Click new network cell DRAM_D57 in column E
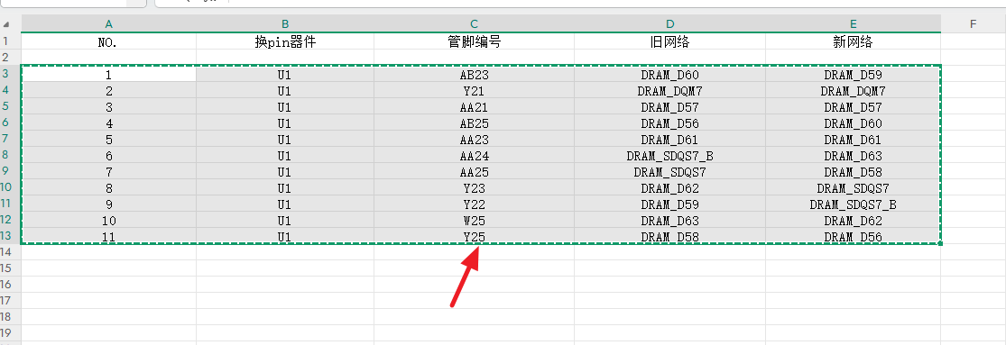The image size is (1006, 345). (854, 107)
